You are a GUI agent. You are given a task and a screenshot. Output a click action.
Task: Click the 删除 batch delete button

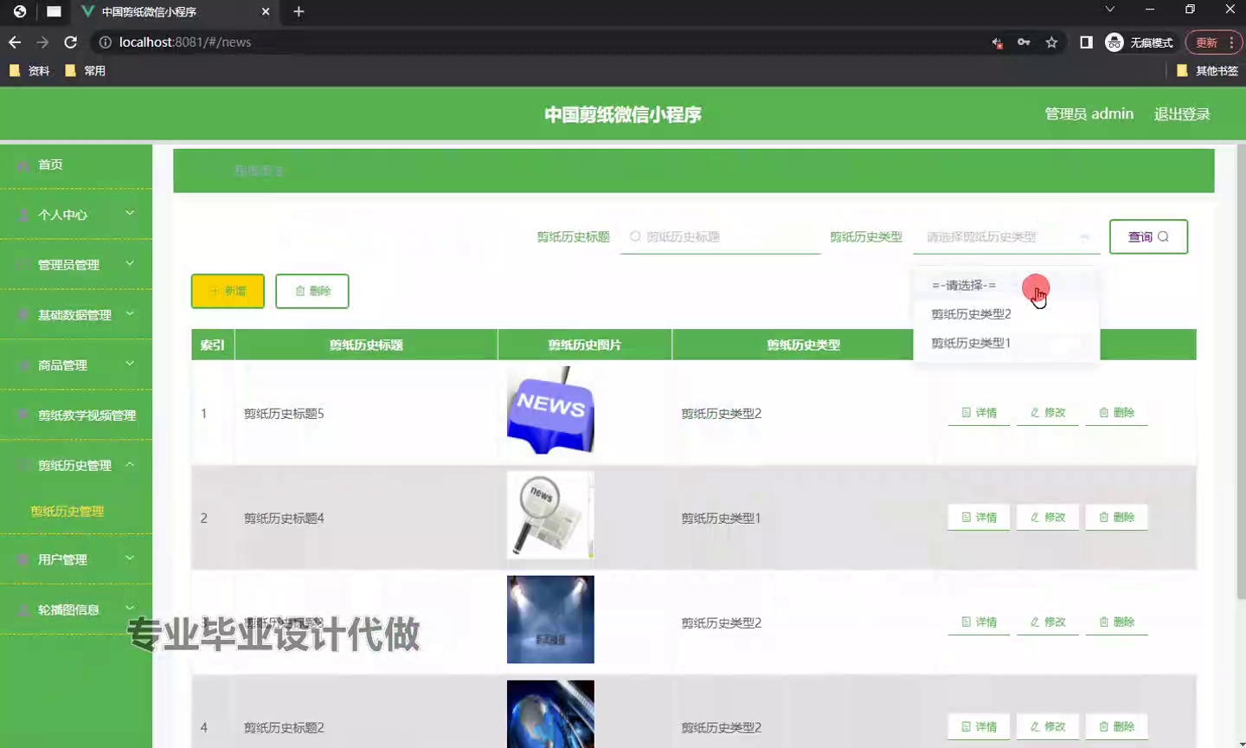click(312, 291)
